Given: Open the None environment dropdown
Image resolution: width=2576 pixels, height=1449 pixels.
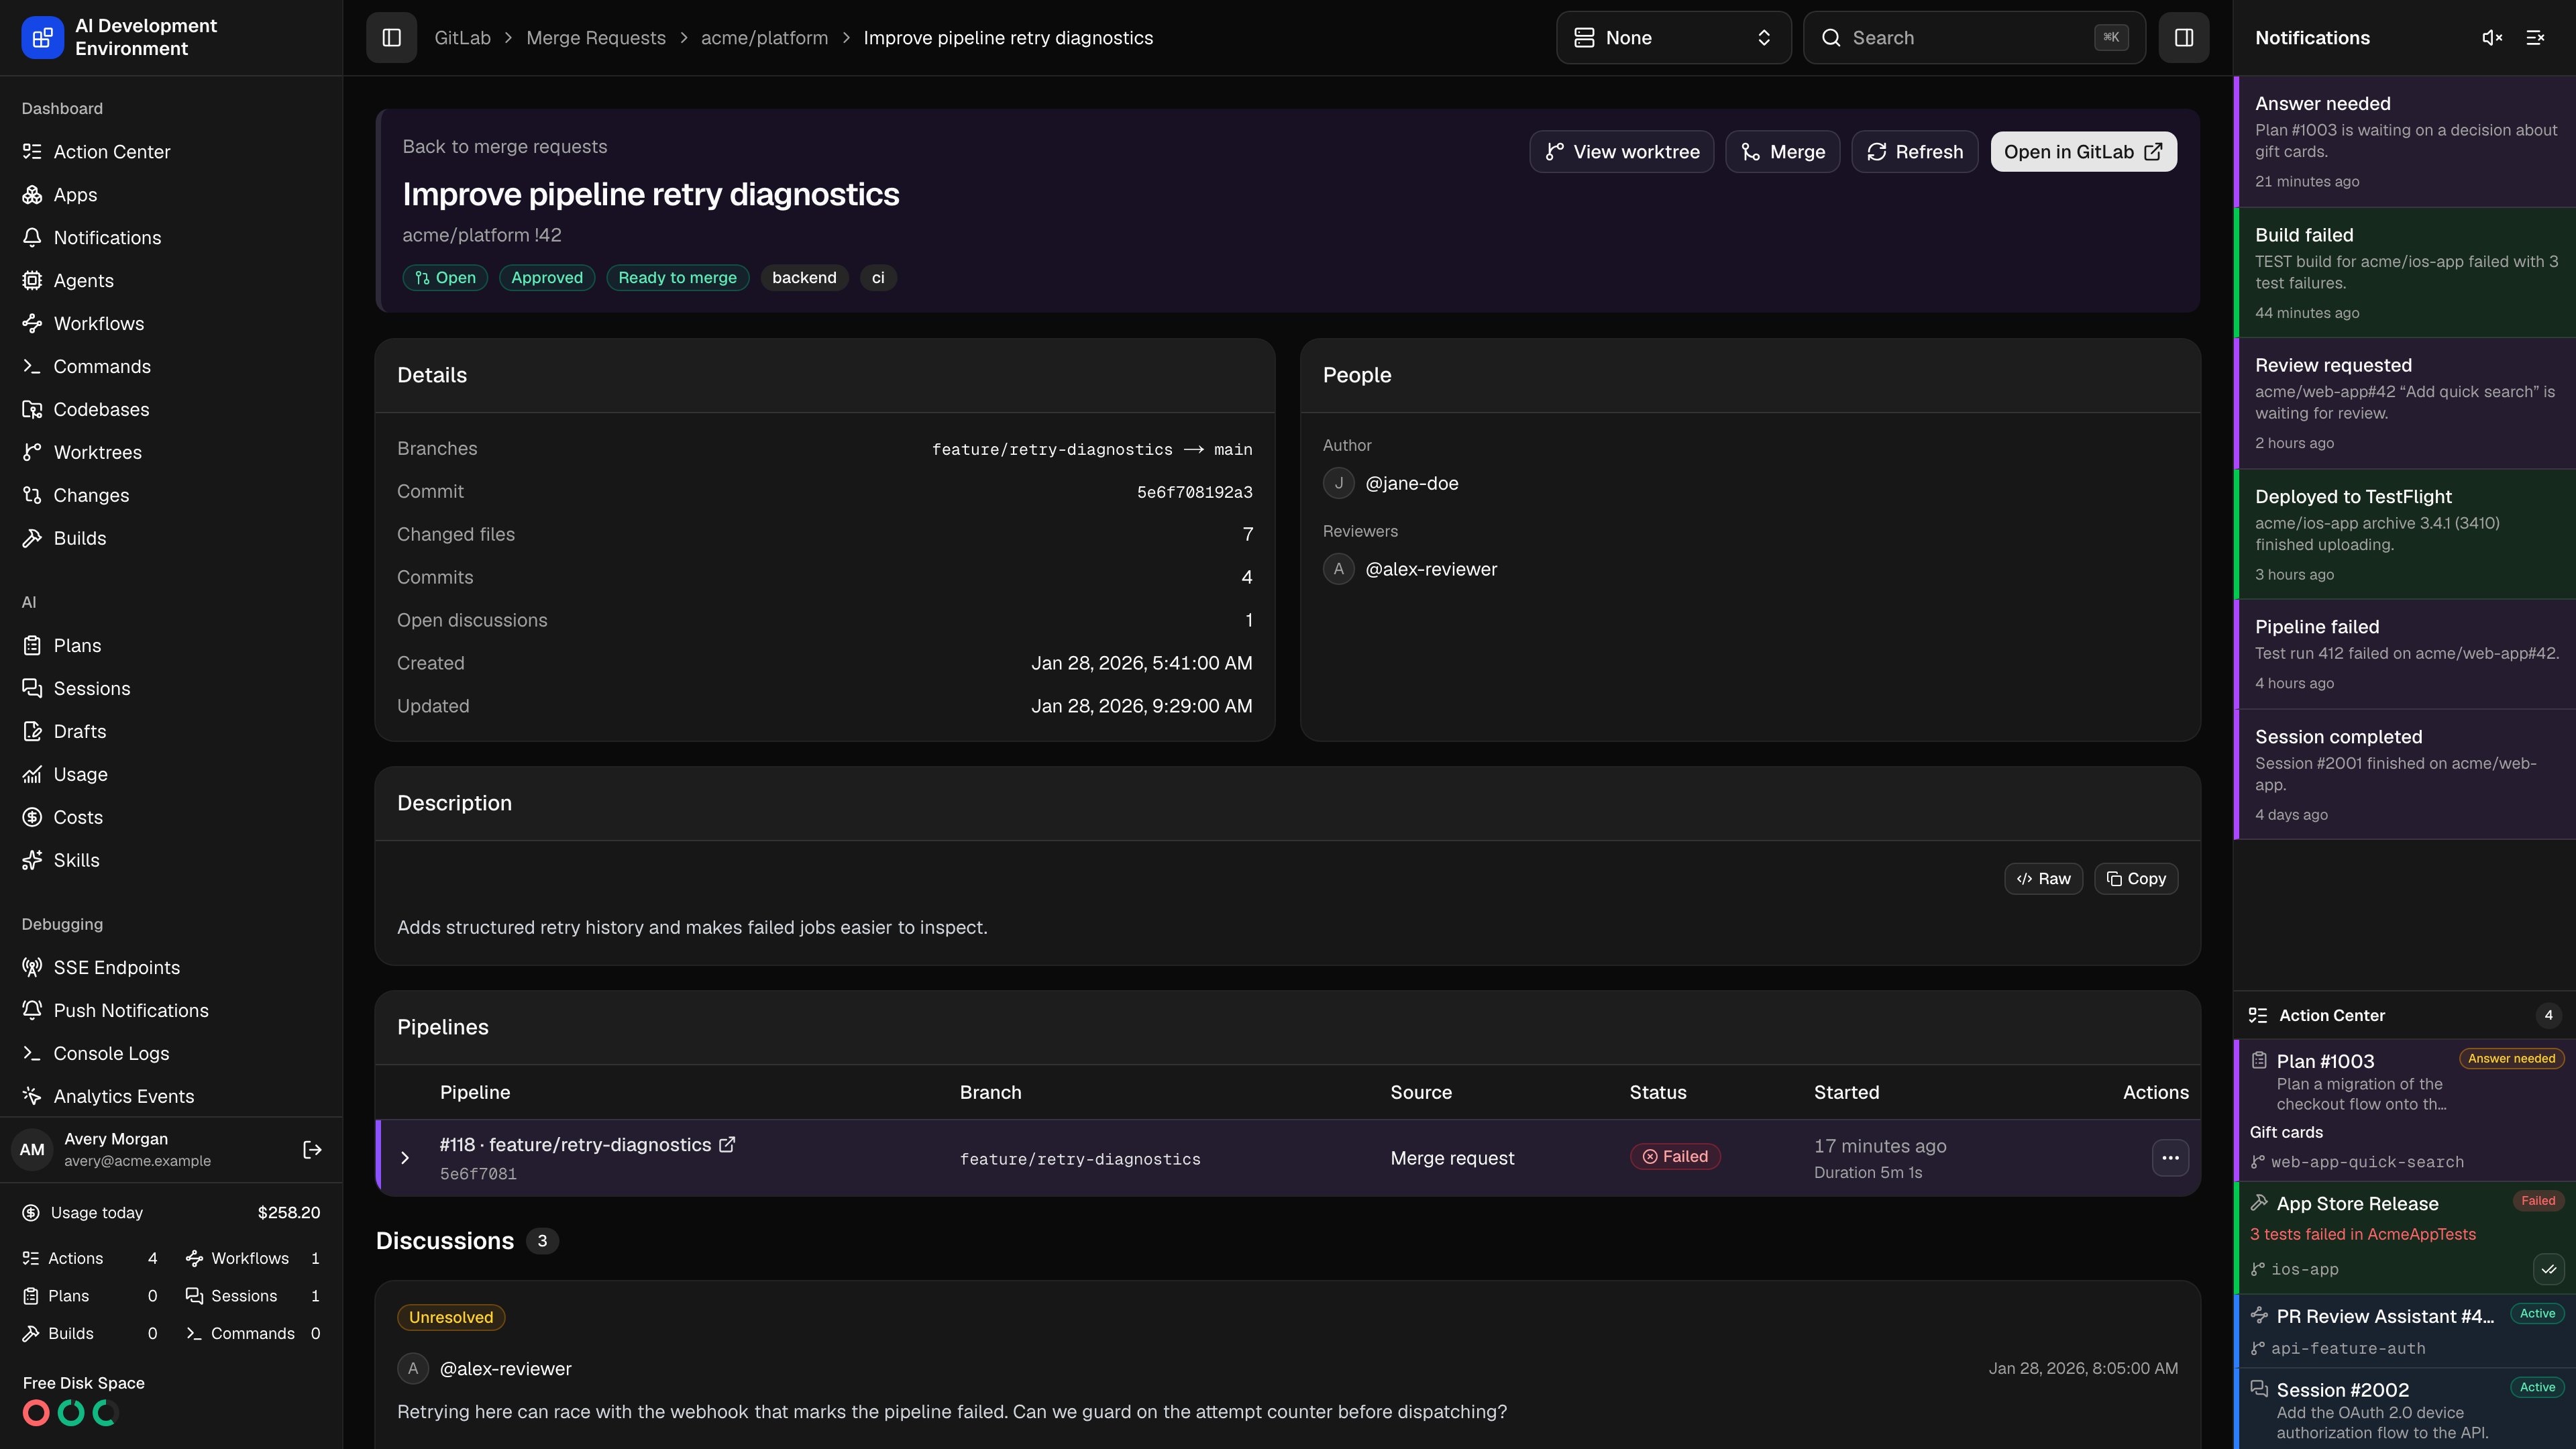Looking at the screenshot, I should click(x=1673, y=37).
